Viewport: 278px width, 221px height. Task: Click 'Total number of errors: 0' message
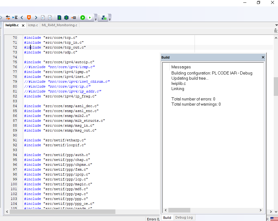click(193, 99)
